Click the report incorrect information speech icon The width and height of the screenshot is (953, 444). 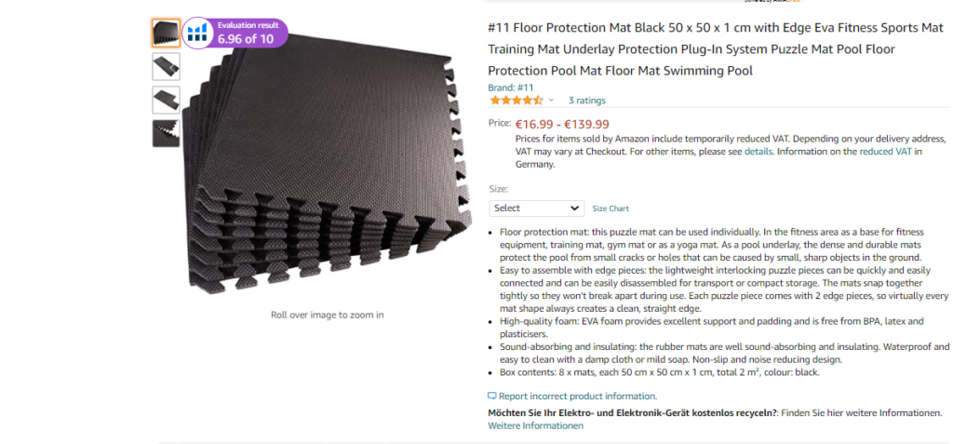[492, 396]
